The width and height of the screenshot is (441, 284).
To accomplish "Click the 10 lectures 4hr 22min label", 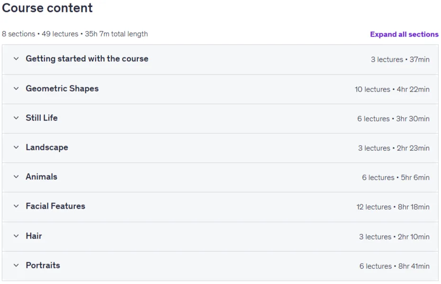I will [x=392, y=90].
